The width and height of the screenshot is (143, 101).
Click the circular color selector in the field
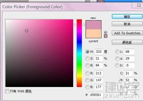[x=26, y=31]
